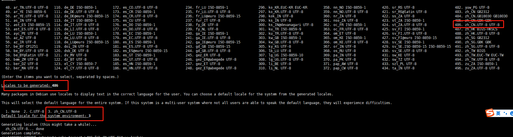Select option 2. C.UTF-8 in default locale list
This screenshot has width=513, height=137.
(x=34, y=112)
